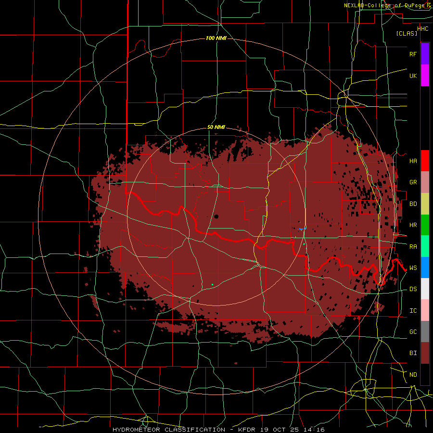This screenshot has width=433, height=433.
Task: Click the HA legend label
Action: (x=413, y=161)
